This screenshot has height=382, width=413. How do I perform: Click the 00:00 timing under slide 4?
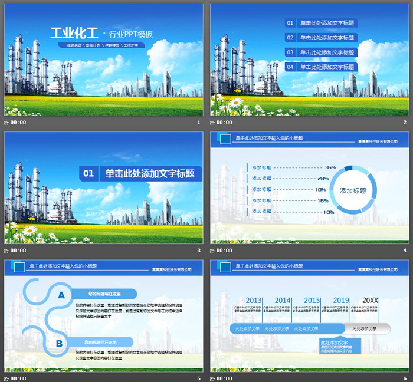[x=225, y=251]
